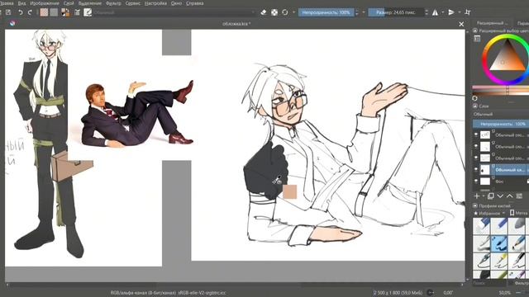Open the add-layer type dropdown arrow
Image resolution: width=529 pixels, height=297 pixels.
(x=483, y=196)
